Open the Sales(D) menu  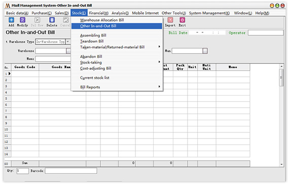point(62,13)
